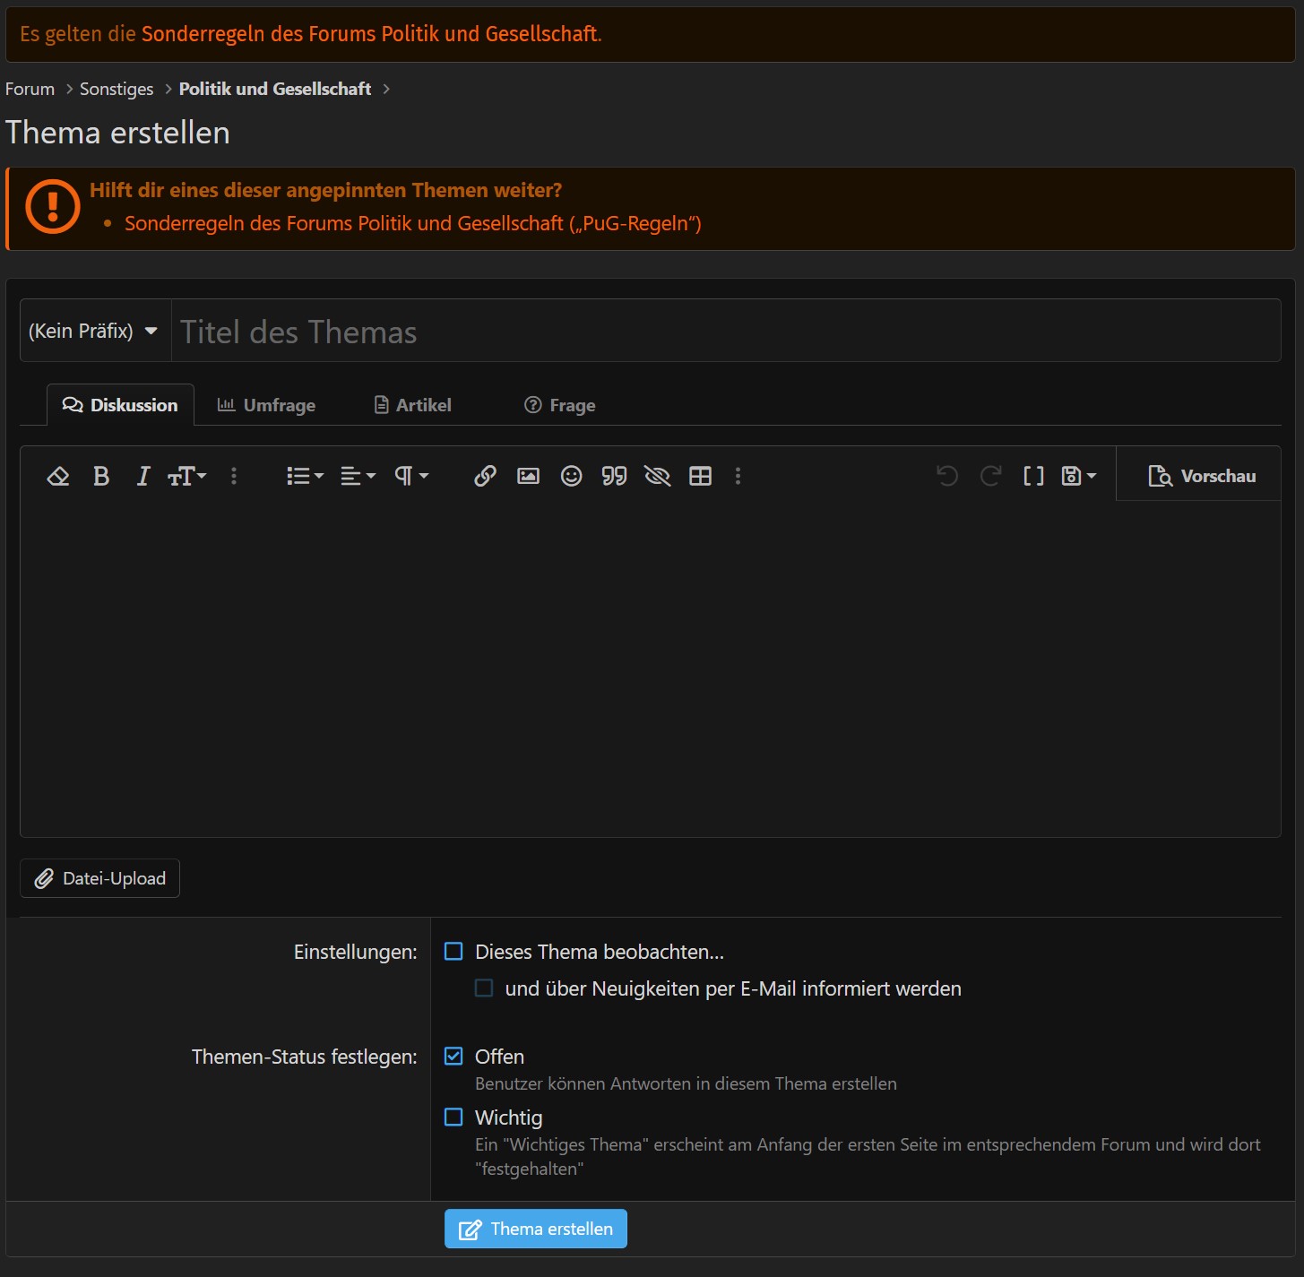
Task: Open the saved drafts dropdown next to save icon
Action: (1090, 476)
